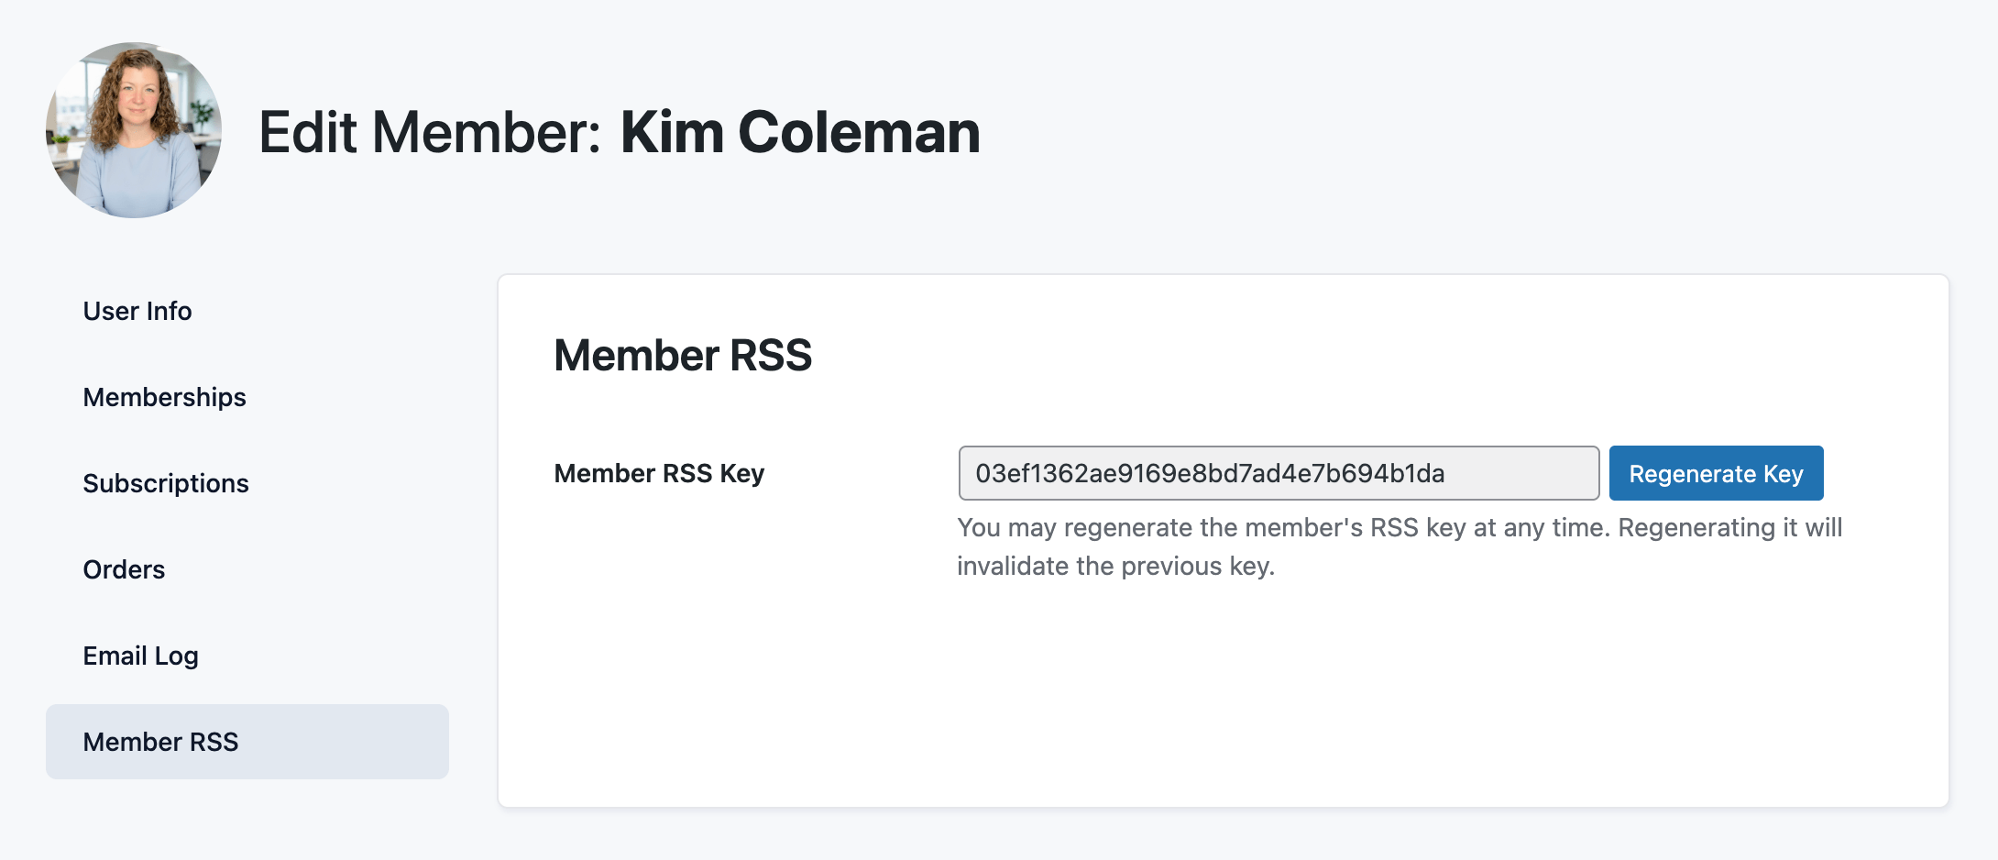Image resolution: width=1998 pixels, height=860 pixels.
Task: Click the Member RSS panel heading
Action: point(683,355)
